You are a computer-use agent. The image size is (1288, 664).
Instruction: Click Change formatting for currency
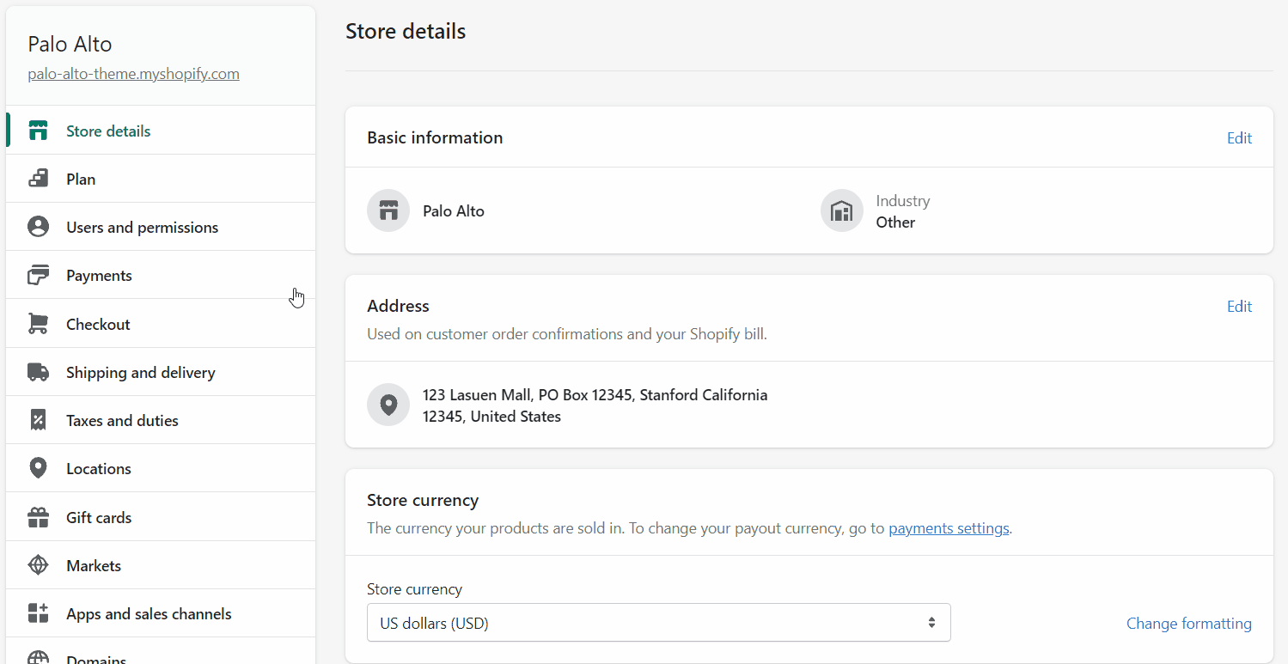pyautogui.click(x=1188, y=624)
